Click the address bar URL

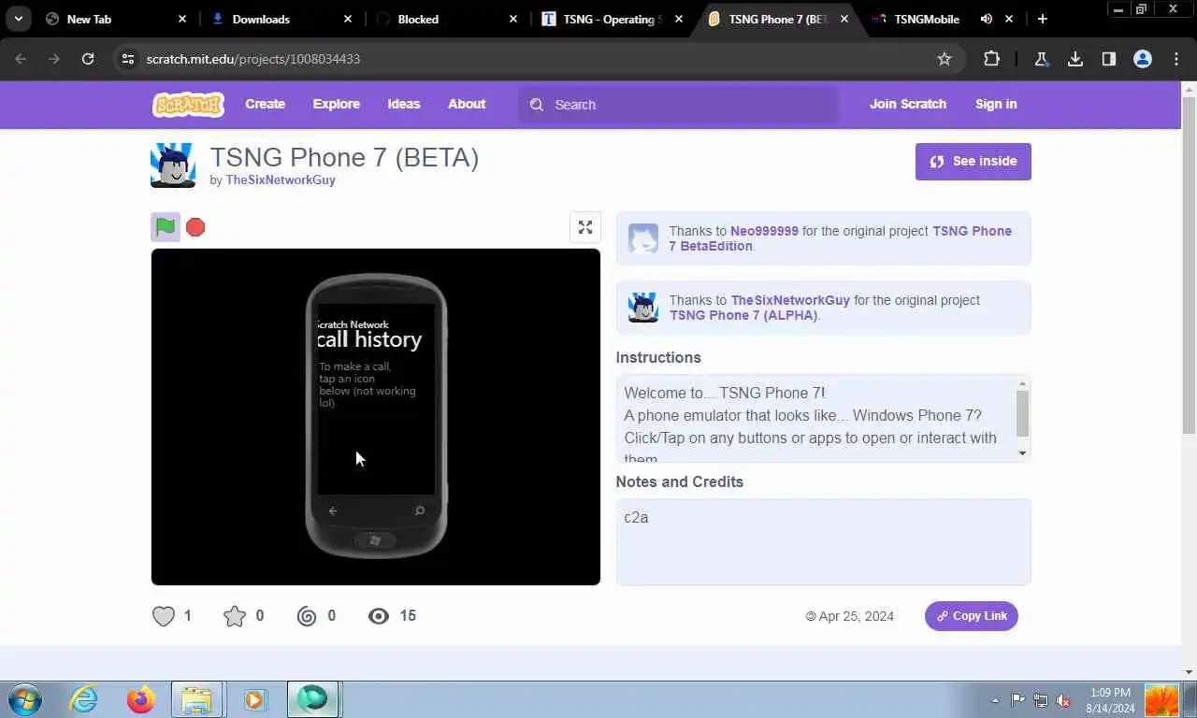click(253, 59)
